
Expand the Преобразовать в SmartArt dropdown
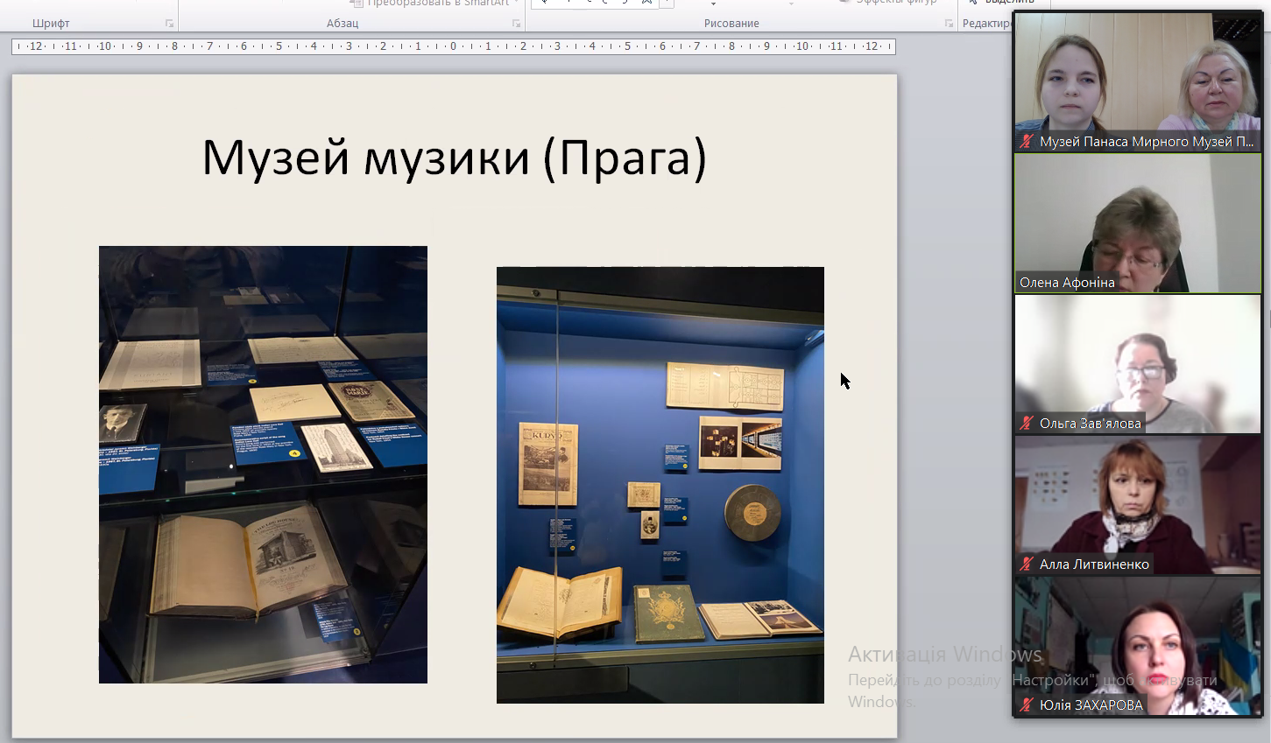tap(517, 4)
